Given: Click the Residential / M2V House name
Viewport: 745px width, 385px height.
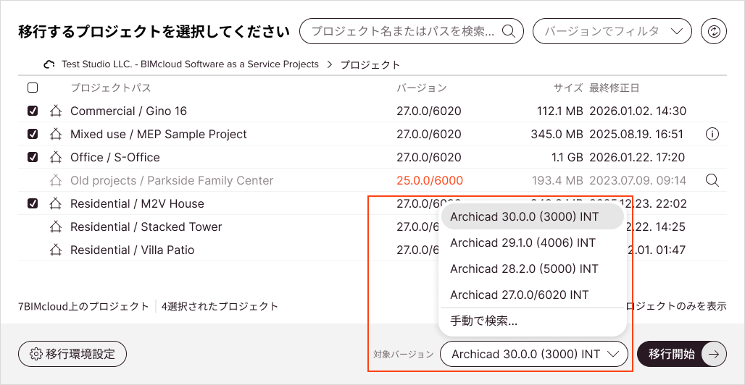Looking at the screenshot, I should [137, 203].
